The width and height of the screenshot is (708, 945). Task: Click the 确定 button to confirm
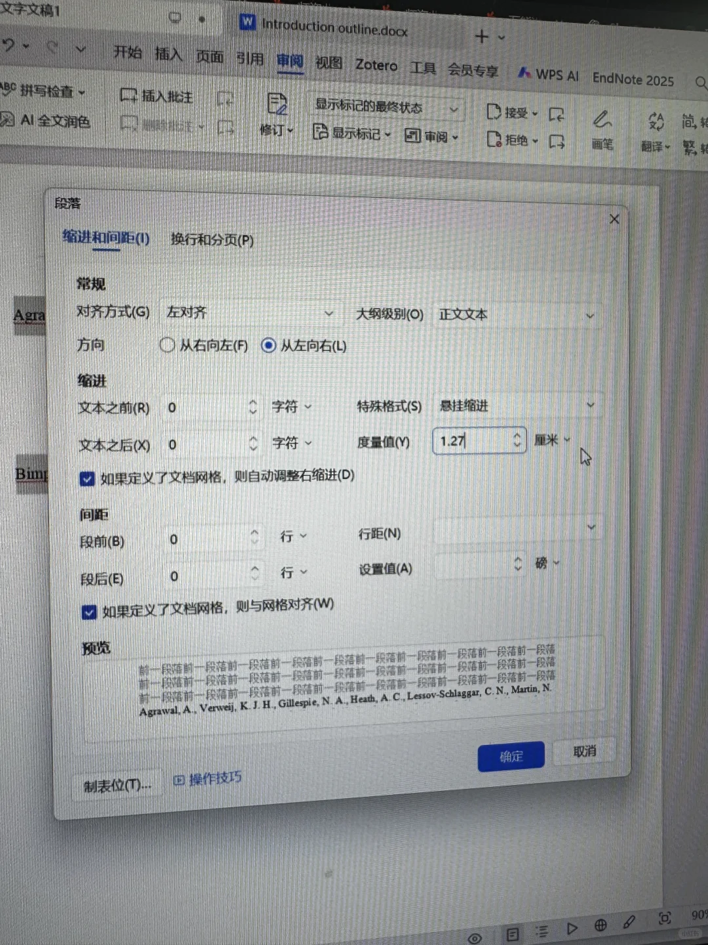point(511,756)
